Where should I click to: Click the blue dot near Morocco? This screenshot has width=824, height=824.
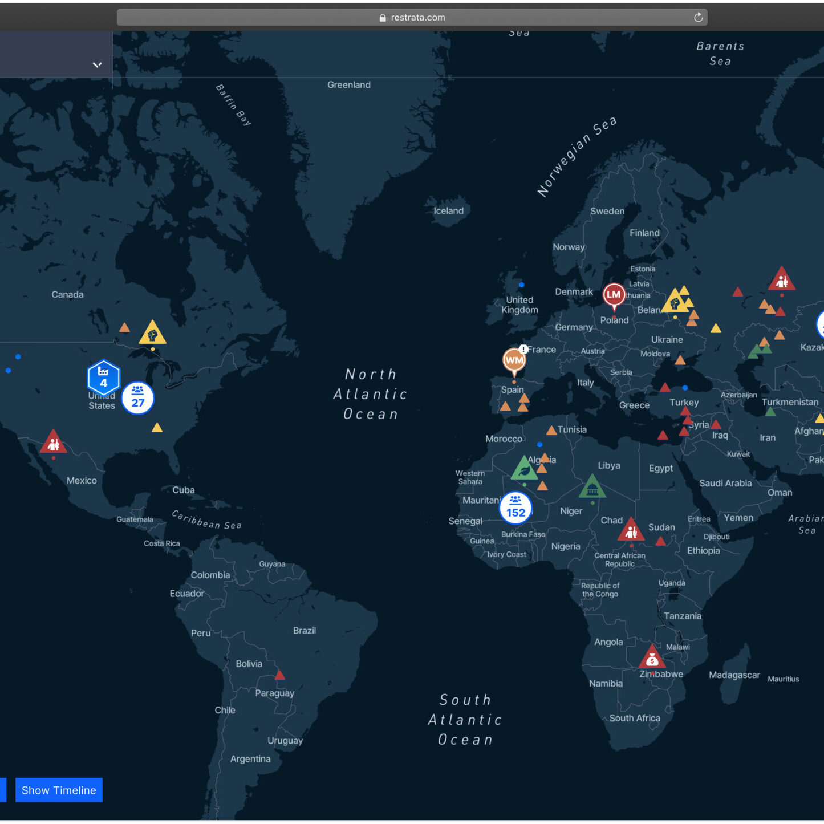tap(539, 444)
